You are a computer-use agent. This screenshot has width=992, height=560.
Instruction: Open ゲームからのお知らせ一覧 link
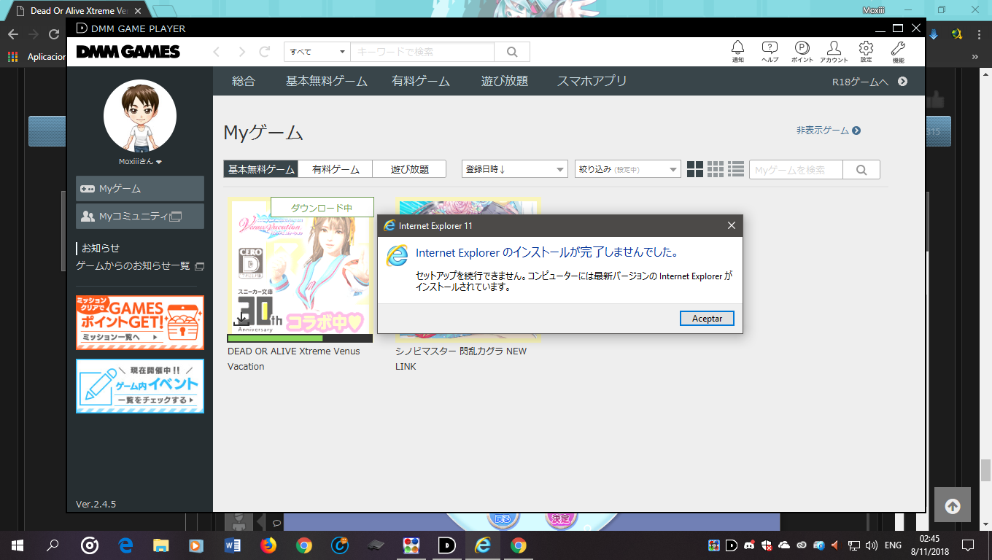(140, 265)
